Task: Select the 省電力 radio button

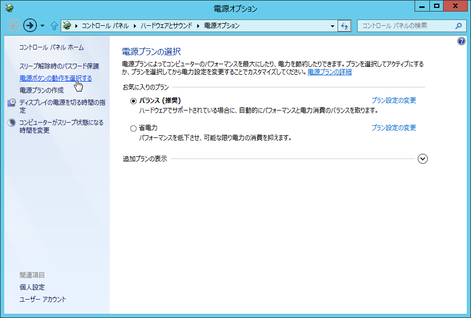Action: 133,128
